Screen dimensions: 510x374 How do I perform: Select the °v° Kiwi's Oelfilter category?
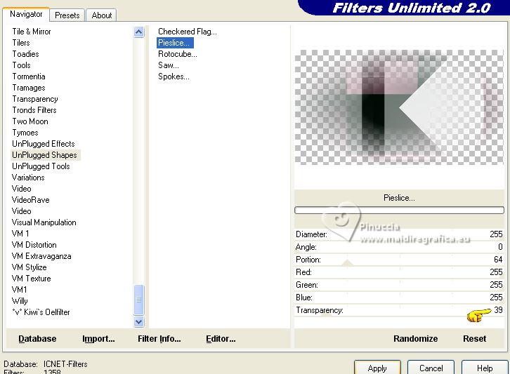click(41, 312)
